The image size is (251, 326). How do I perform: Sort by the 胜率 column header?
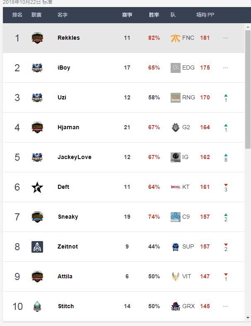point(154,15)
